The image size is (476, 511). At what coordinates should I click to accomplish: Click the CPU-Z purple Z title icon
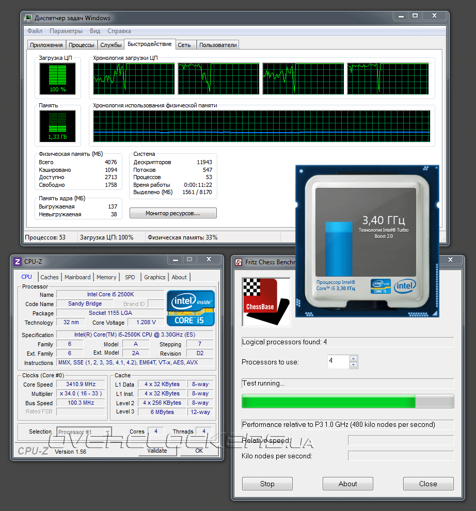click(18, 261)
